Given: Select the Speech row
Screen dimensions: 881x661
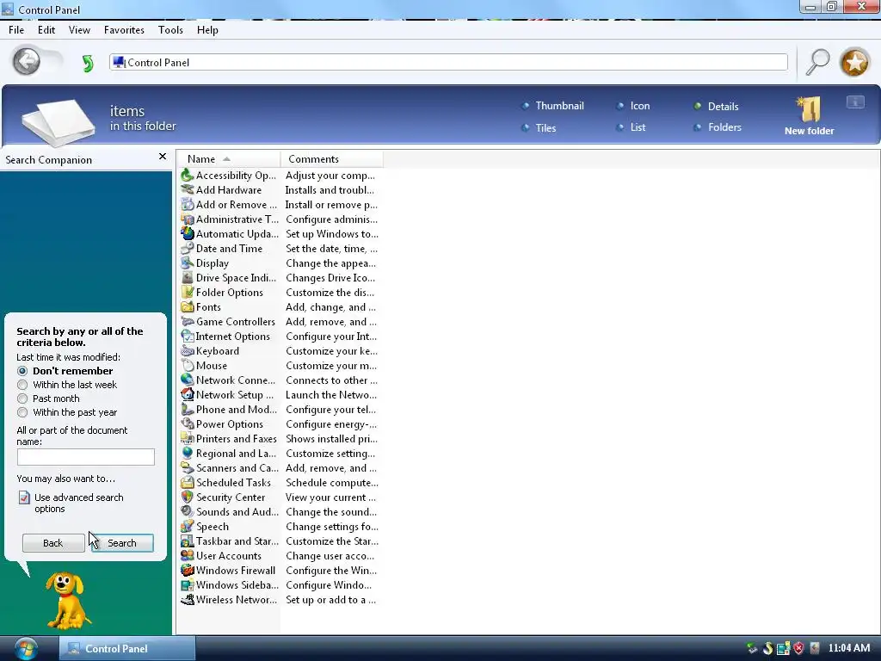Looking at the screenshot, I should click(x=280, y=526).
